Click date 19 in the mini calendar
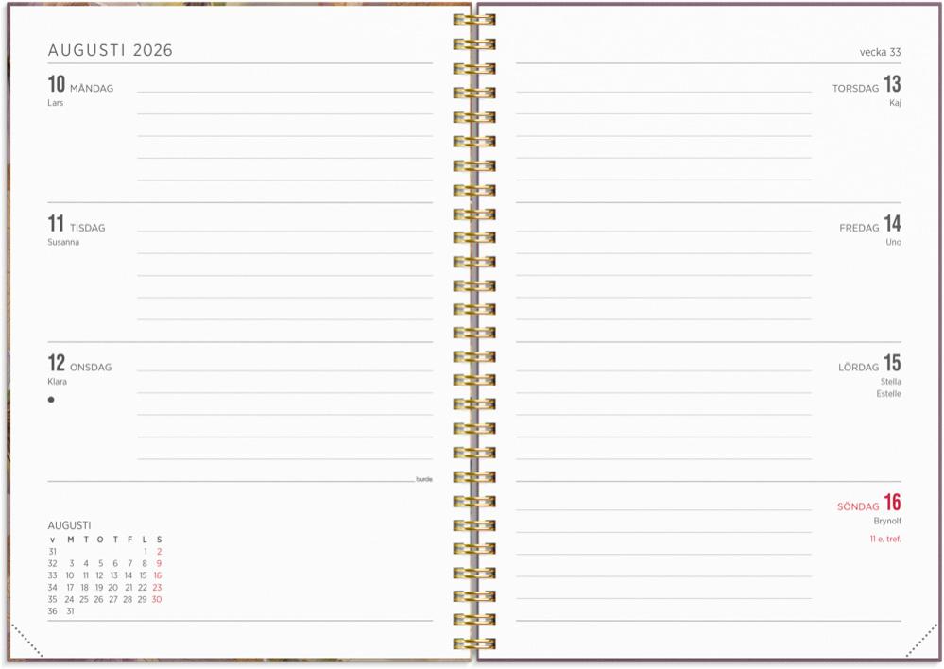944x669 pixels. (x=98, y=588)
